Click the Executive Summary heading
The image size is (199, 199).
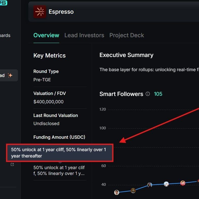tap(126, 55)
